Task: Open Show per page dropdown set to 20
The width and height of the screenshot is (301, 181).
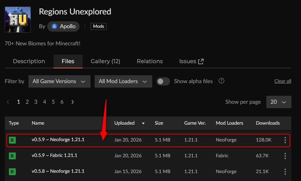Action: (278, 102)
